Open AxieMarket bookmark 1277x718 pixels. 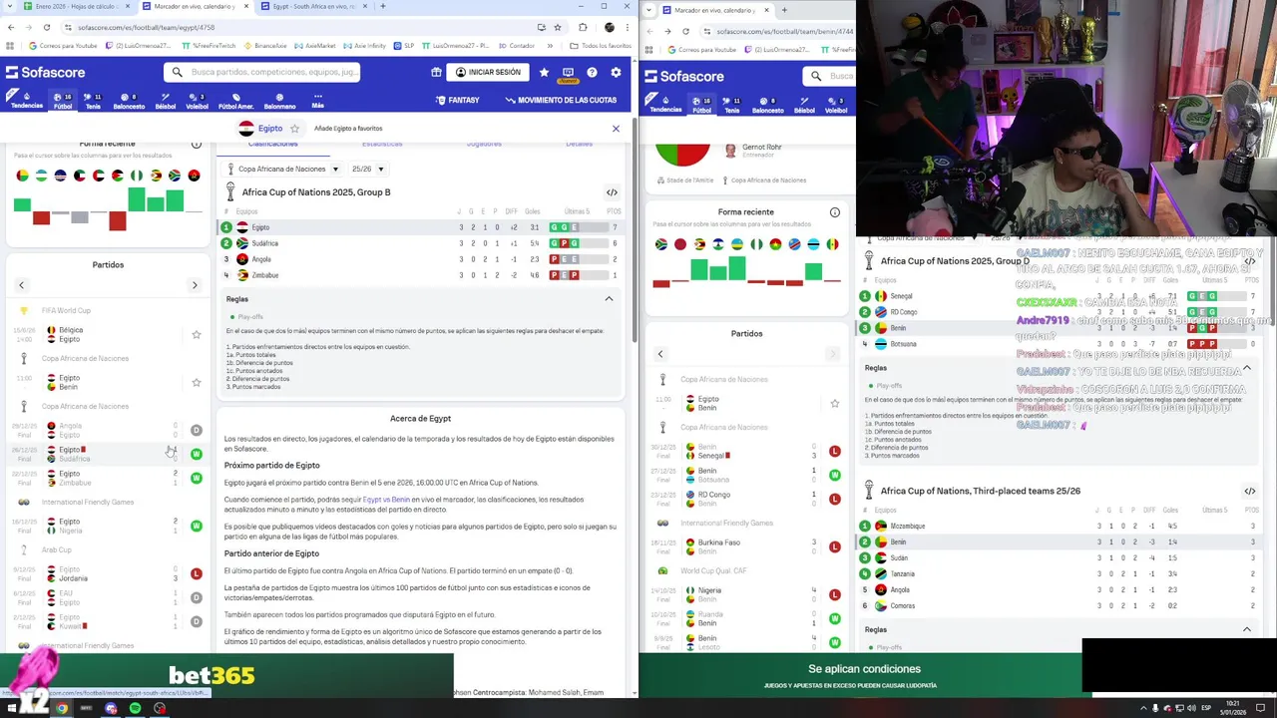[x=315, y=46]
